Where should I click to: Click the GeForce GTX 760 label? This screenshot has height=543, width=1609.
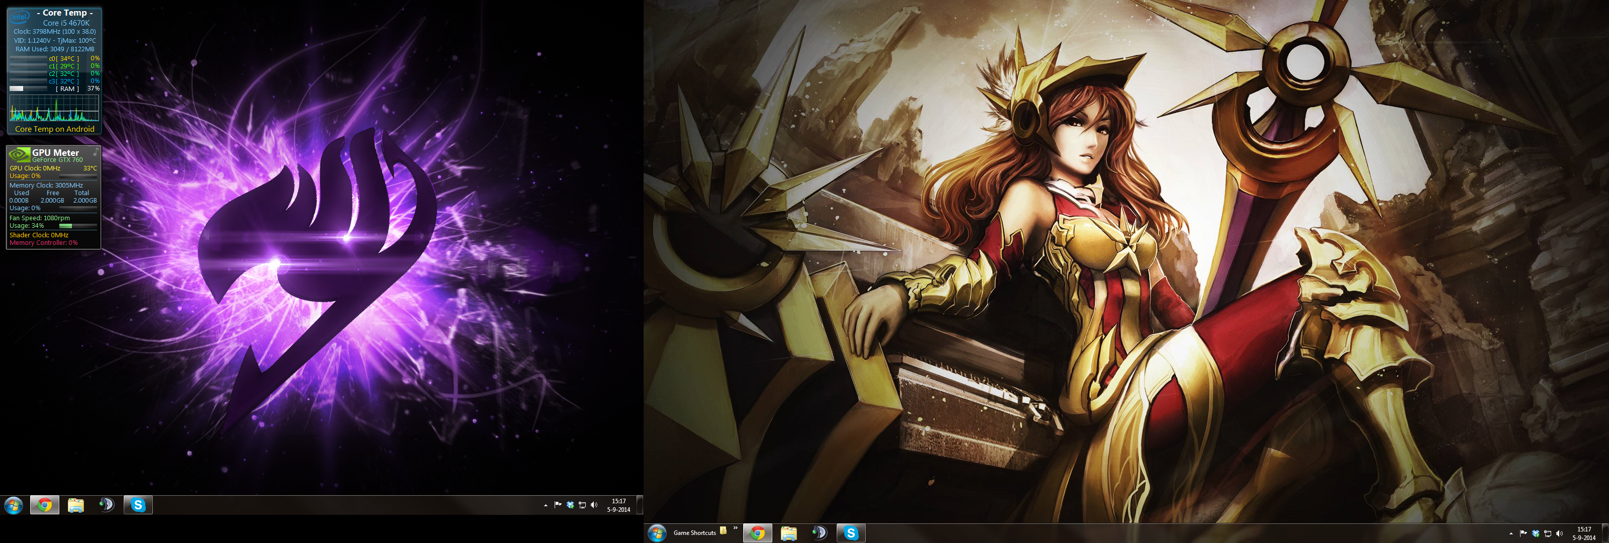tap(57, 160)
